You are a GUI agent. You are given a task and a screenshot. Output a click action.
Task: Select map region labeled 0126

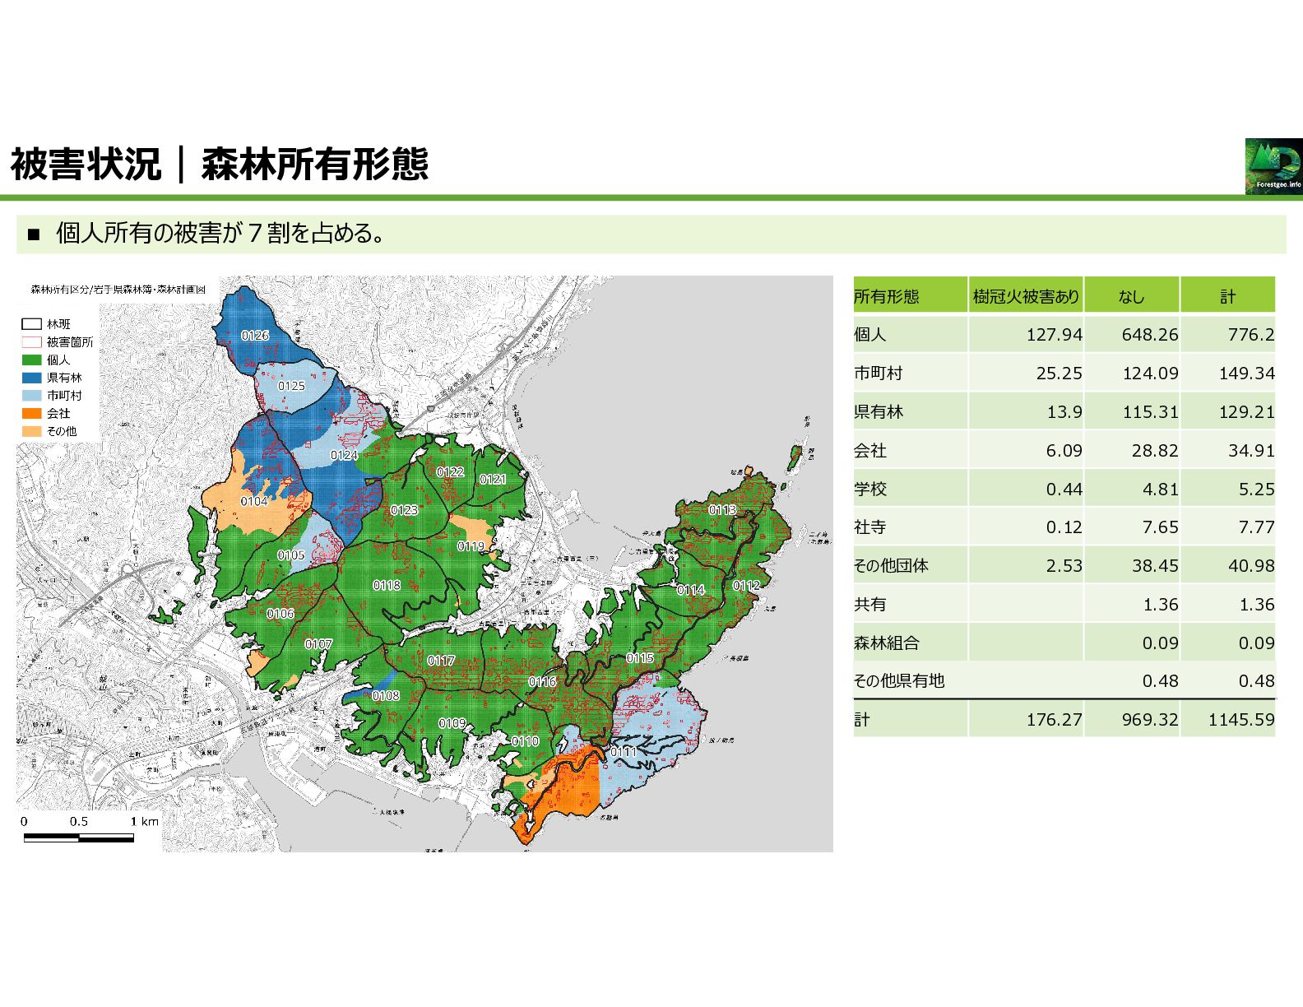(255, 335)
